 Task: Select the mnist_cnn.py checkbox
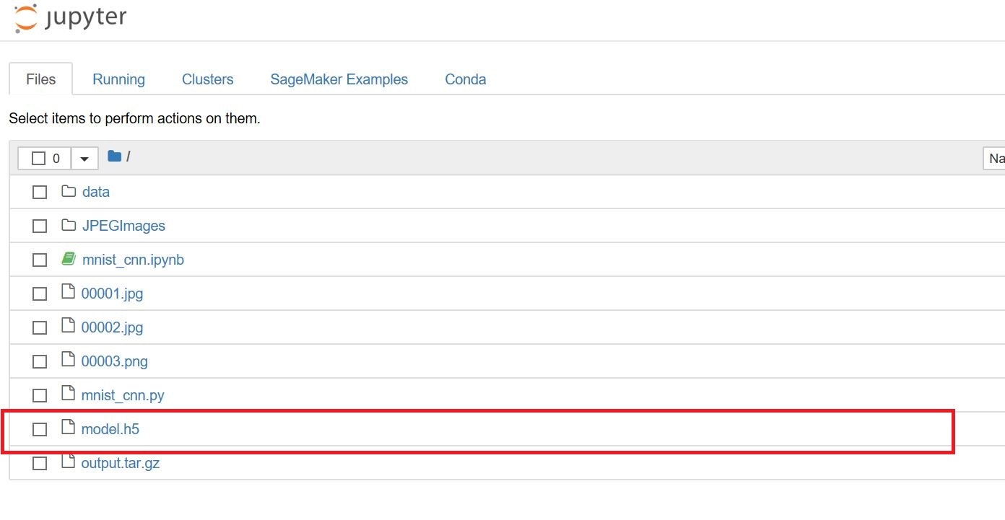40,395
